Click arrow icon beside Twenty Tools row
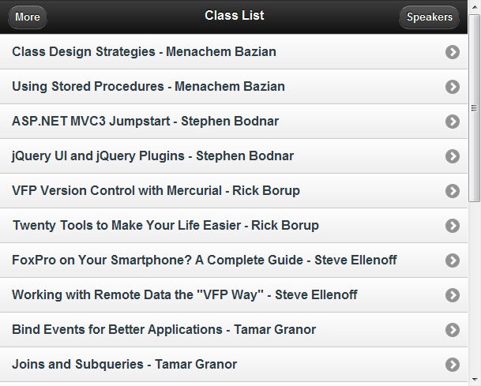Screen dimensions: 481x386 [x=453, y=226]
